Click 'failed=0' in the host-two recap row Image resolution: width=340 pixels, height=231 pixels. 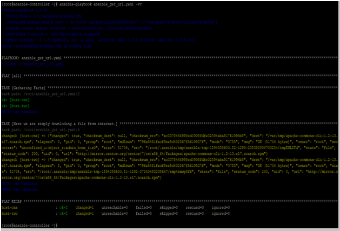[x=144, y=214]
